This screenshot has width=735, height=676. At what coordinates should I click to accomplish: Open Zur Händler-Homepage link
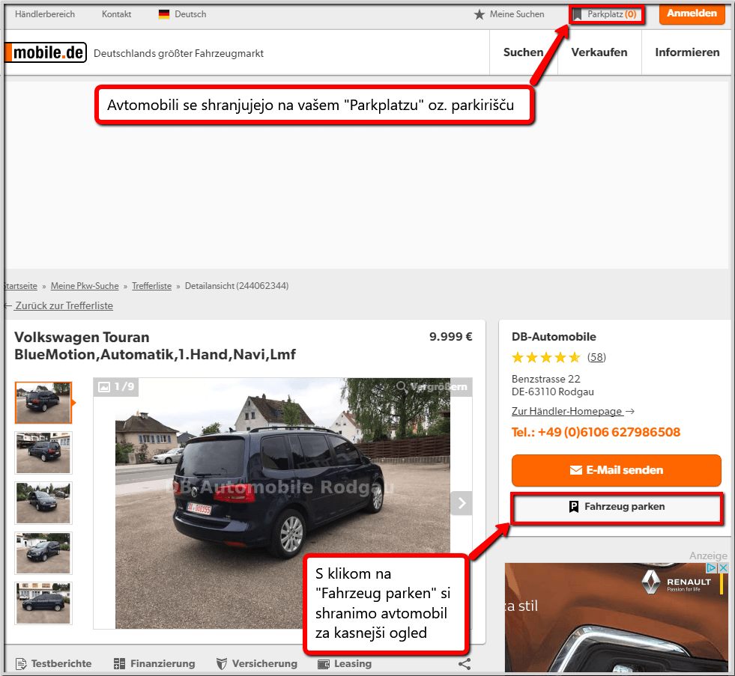[573, 411]
